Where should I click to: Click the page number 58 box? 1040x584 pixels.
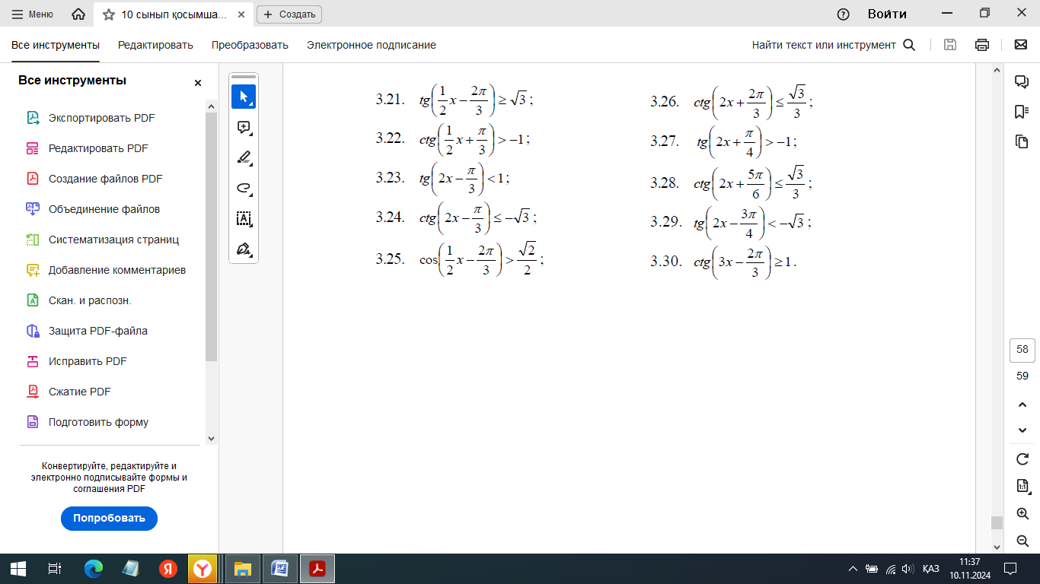[x=1022, y=350]
